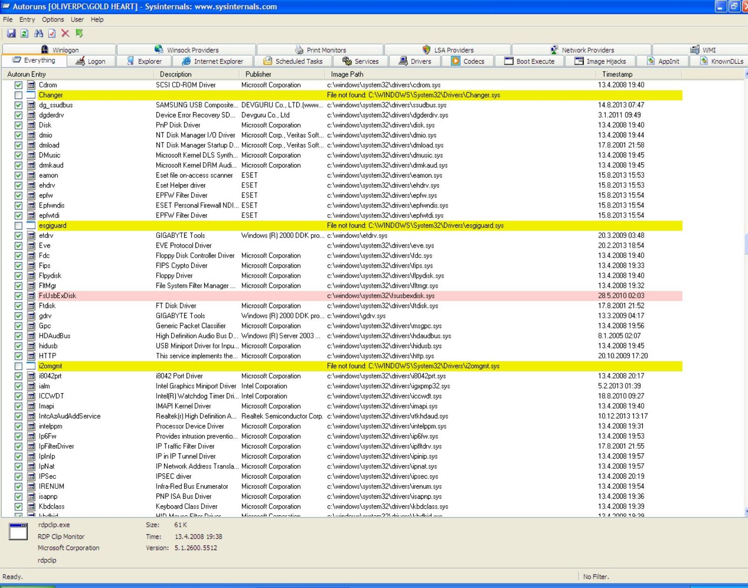Click the file icon beside Kbdclass
This screenshot has width=748, height=588.
pyautogui.click(x=31, y=507)
